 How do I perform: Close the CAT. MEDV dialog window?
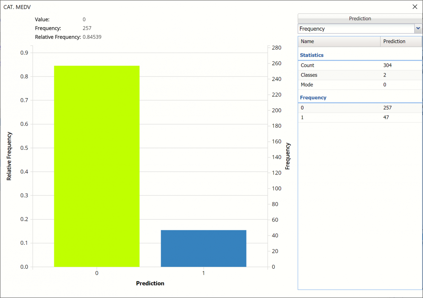[x=415, y=7]
